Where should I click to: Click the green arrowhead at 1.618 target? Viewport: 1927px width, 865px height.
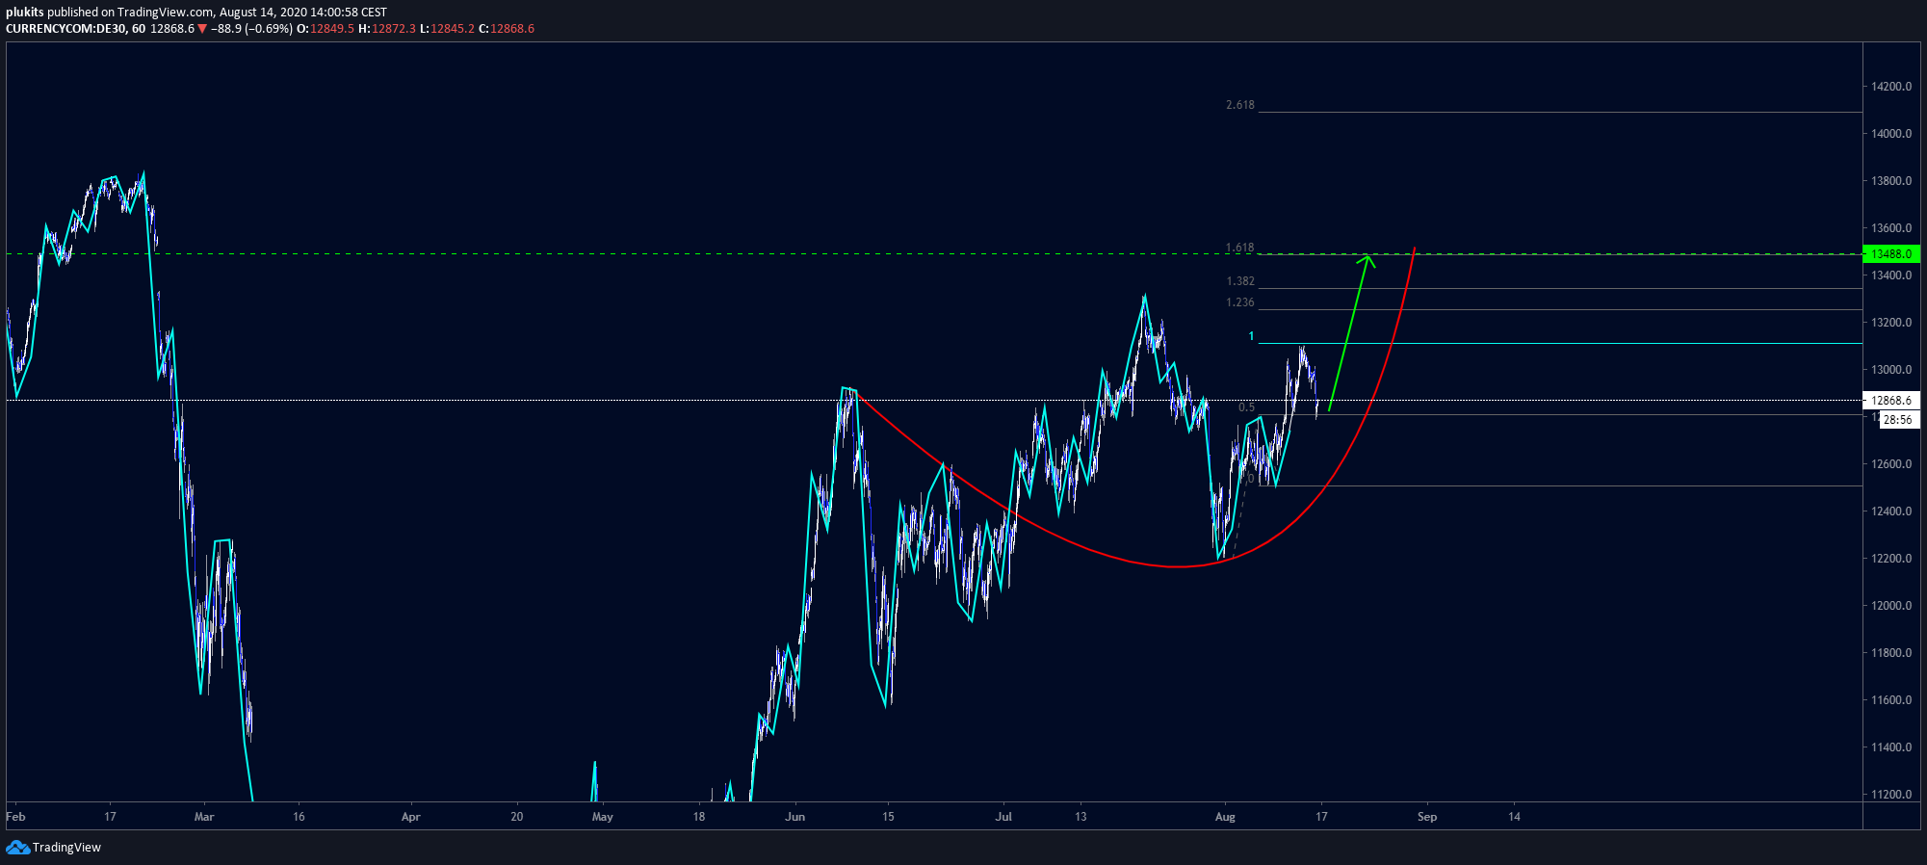click(x=1367, y=260)
